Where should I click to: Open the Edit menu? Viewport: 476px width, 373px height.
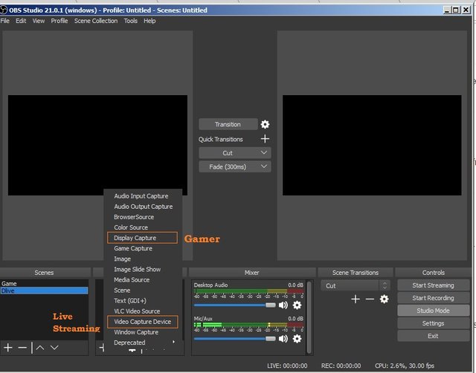pos(21,21)
